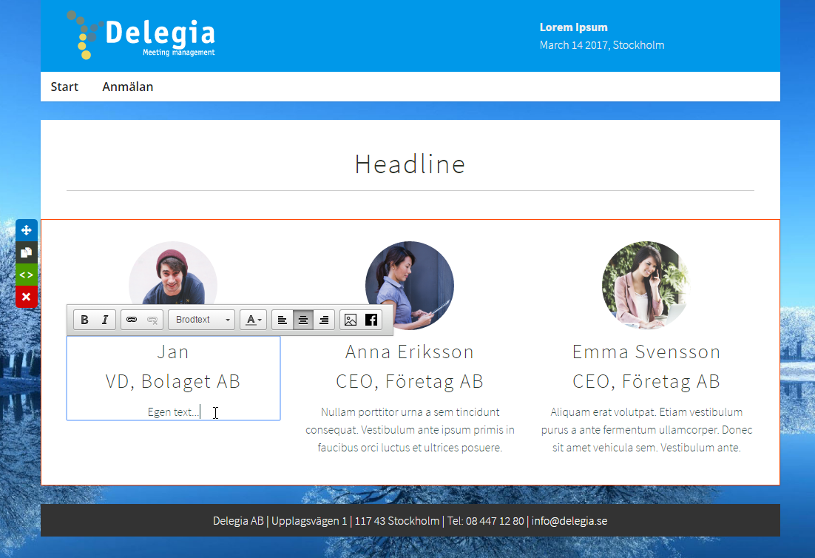Select Anna Eriksson's round profile photo
815x558 pixels.
click(x=410, y=286)
